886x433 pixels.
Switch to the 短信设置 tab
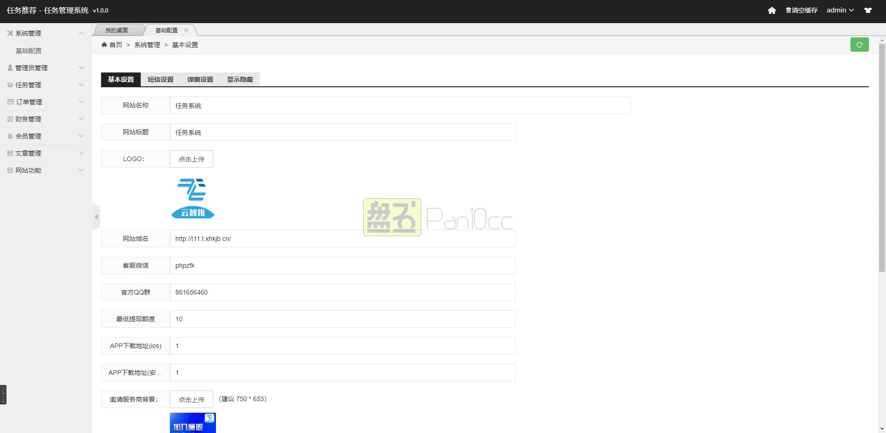click(x=160, y=79)
